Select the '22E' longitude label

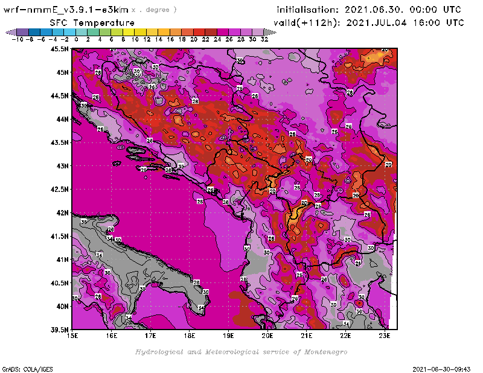pos(345,336)
